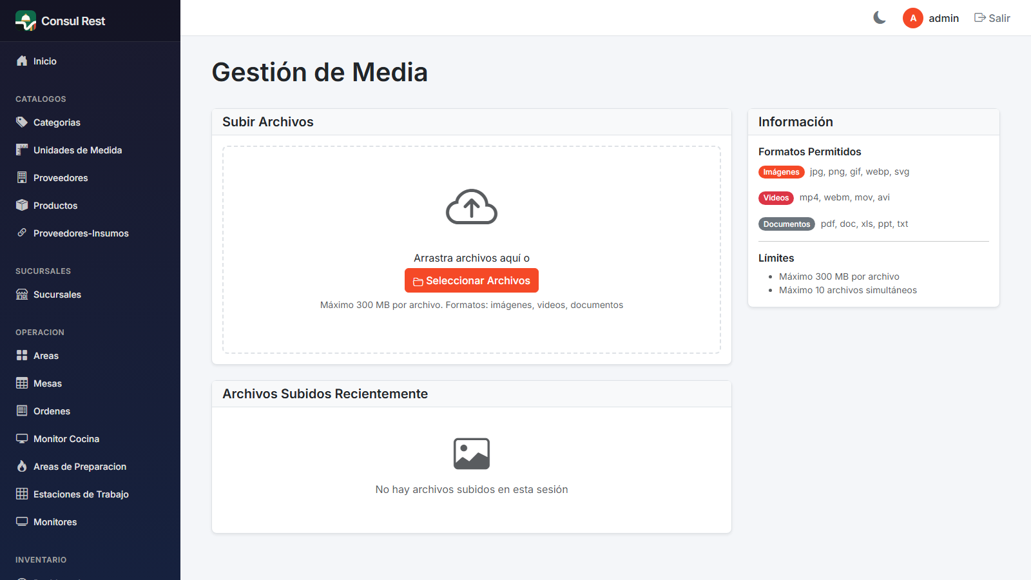Click 'Formatos Permitidos' heading
Screen dimensions: 1031x580
pyautogui.click(x=809, y=151)
